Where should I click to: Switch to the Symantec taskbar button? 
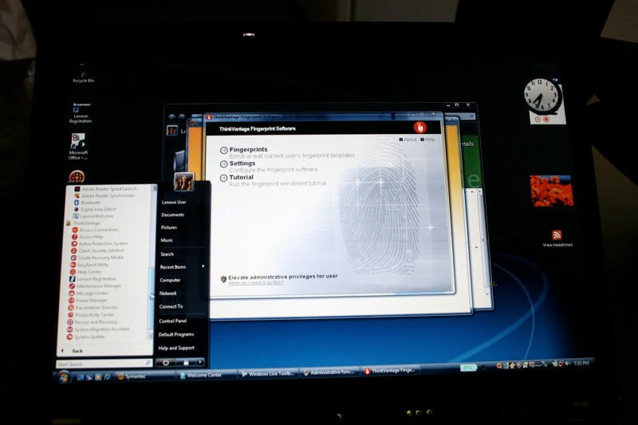[x=145, y=376]
